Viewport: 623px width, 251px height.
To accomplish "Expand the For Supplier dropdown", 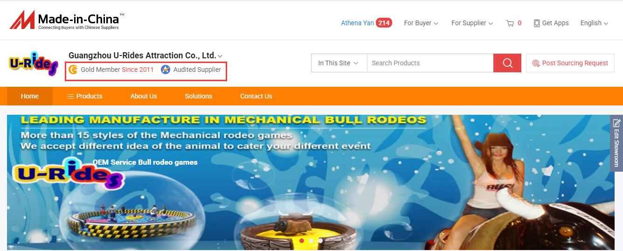I will pyautogui.click(x=472, y=23).
